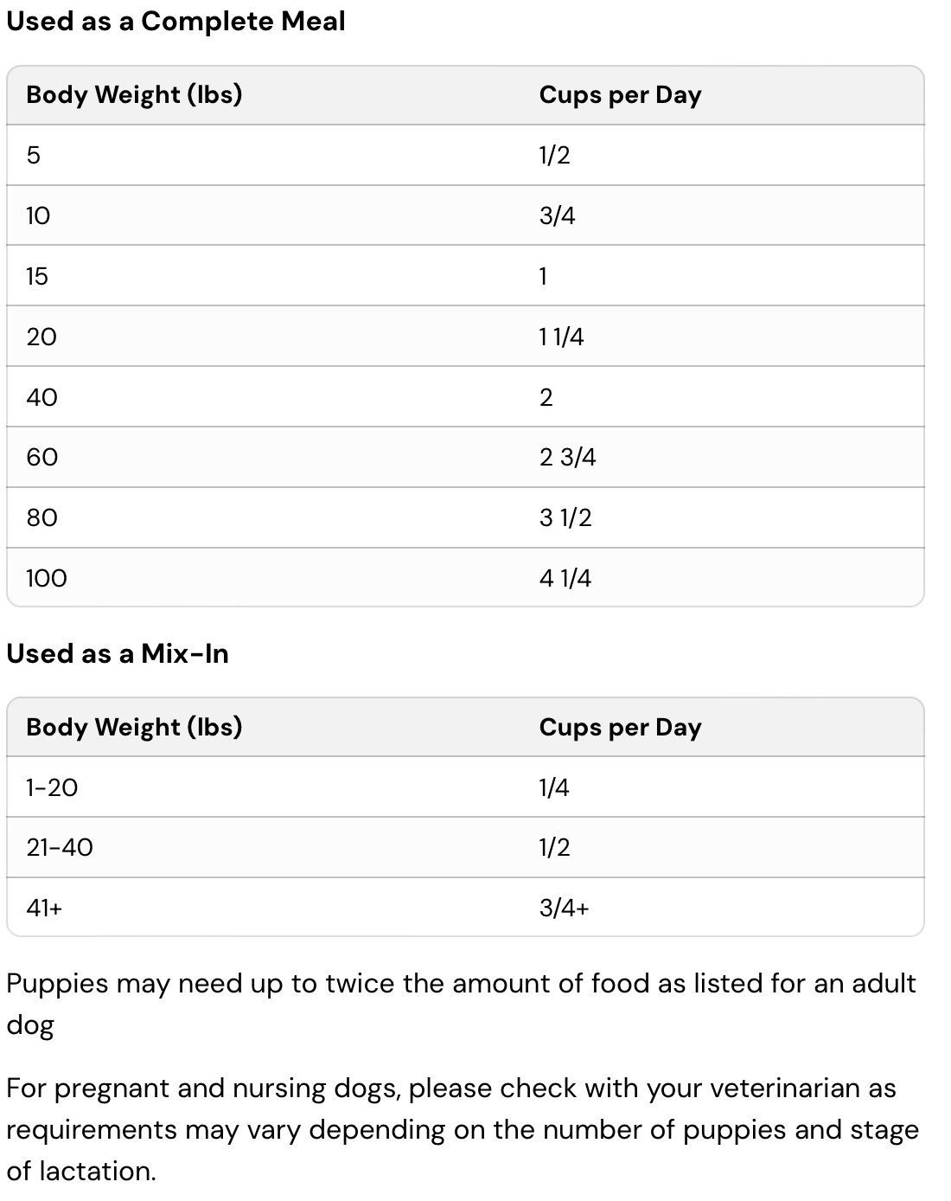Select the '1 1/4' cups value
The image size is (951, 1201).
(561, 337)
